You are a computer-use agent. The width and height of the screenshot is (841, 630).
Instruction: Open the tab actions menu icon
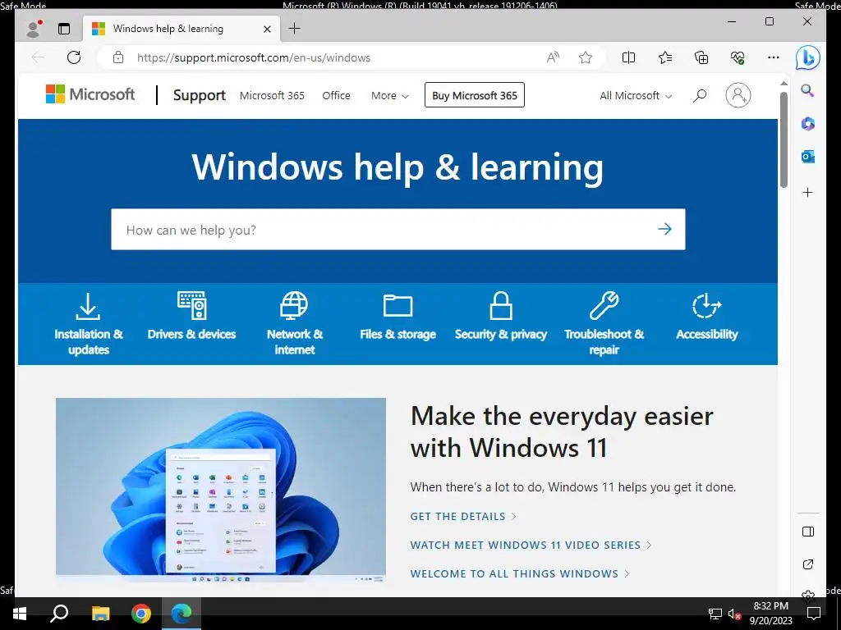[64, 29]
